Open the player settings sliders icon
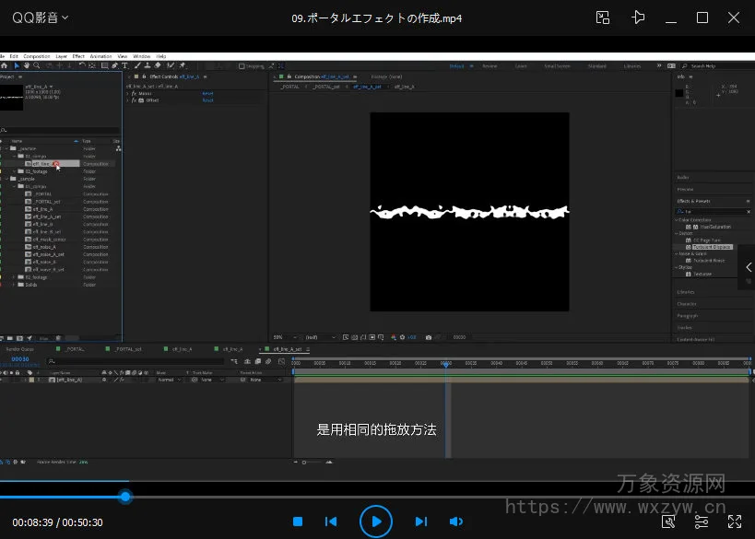The height and width of the screenshot is (539, 755). [702, 521]
